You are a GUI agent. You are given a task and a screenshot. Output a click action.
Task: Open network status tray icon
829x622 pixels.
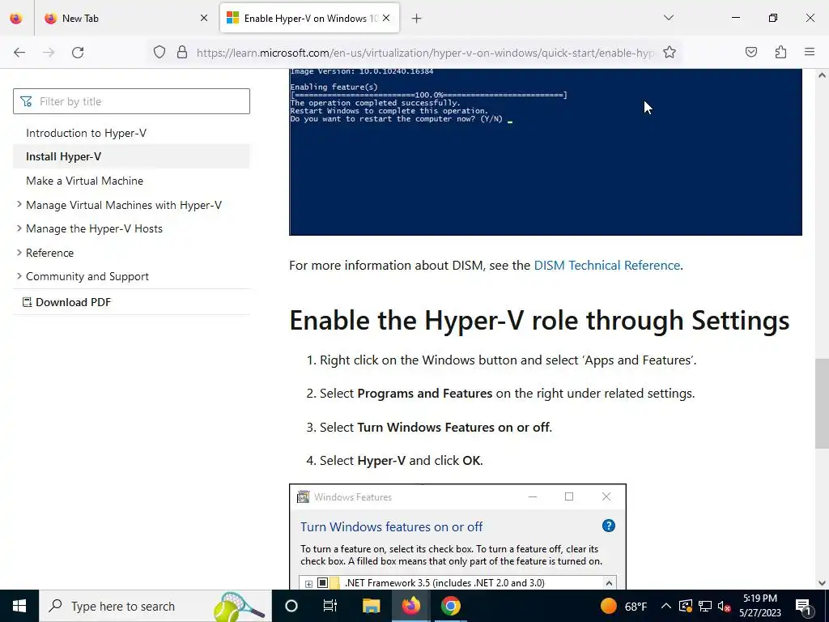tap(705, 606)
